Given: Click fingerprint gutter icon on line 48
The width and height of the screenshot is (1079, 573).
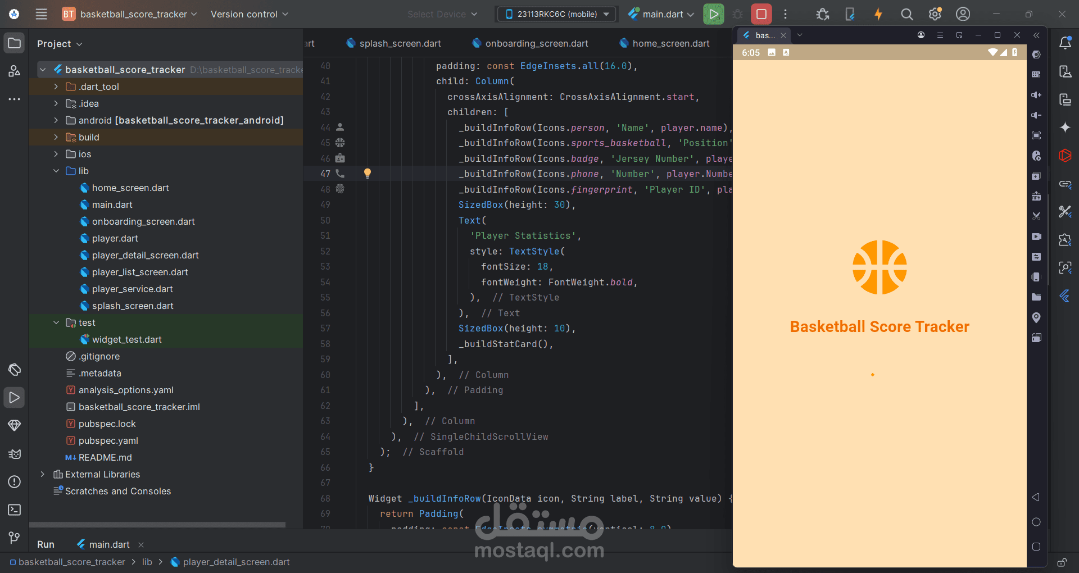Looking at the screenshot, I should (x=340, y=189).
